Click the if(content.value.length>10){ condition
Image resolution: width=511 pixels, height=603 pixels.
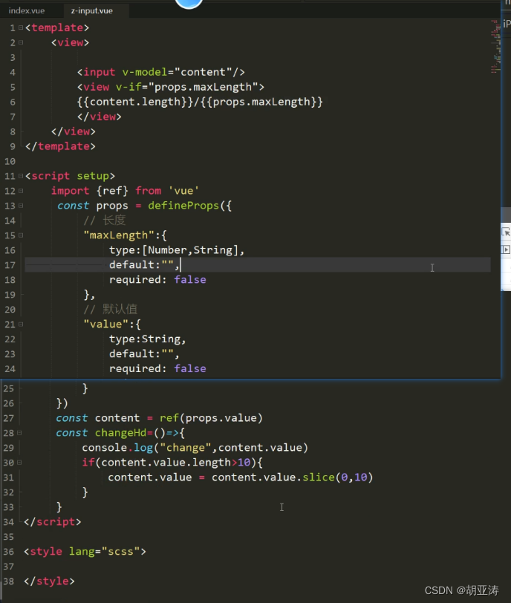(x=172, y=462)
